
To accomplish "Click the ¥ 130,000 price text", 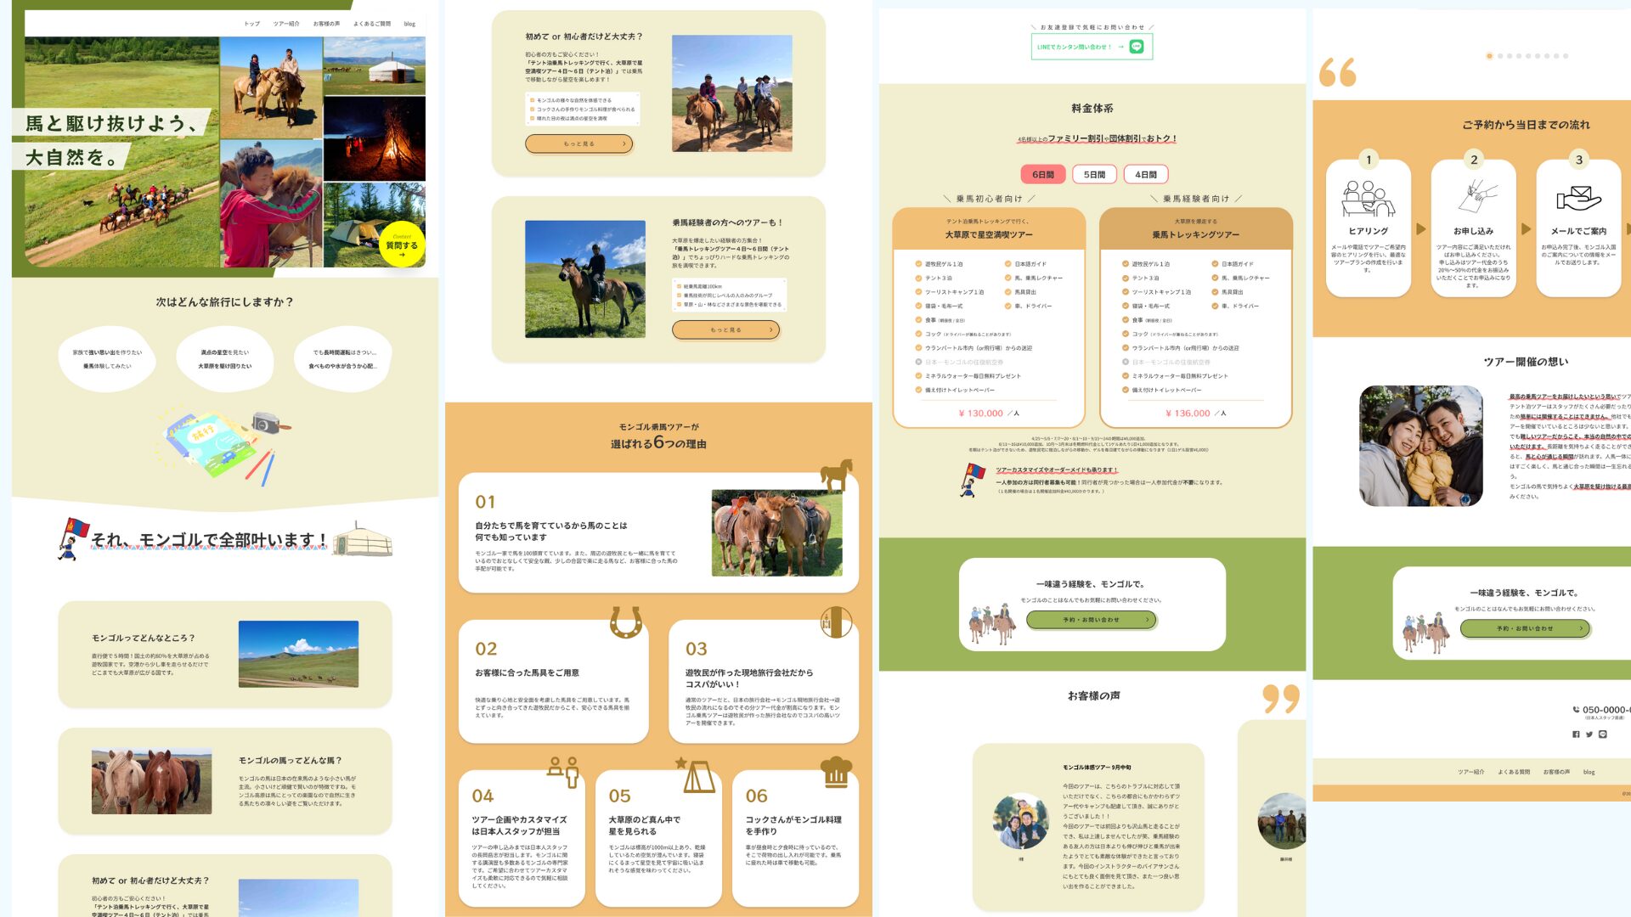I will (x=980, y=413).
